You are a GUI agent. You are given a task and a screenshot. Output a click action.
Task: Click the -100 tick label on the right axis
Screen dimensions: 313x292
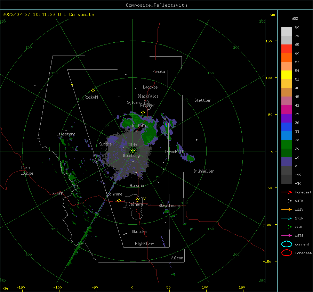pos(268,225)
